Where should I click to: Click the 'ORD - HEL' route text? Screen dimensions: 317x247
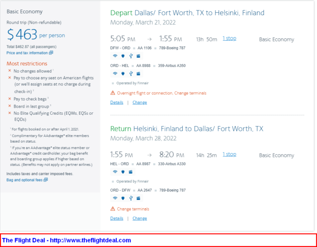120,66
